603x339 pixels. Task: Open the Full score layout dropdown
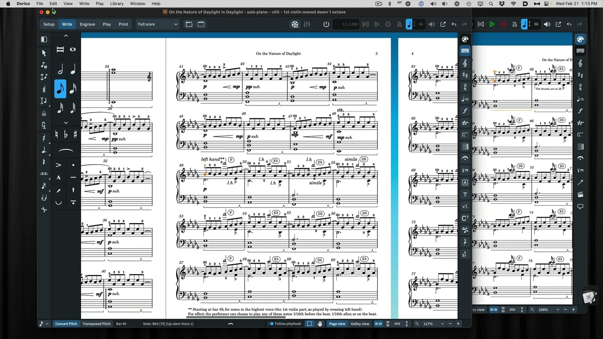click(157, 24)
